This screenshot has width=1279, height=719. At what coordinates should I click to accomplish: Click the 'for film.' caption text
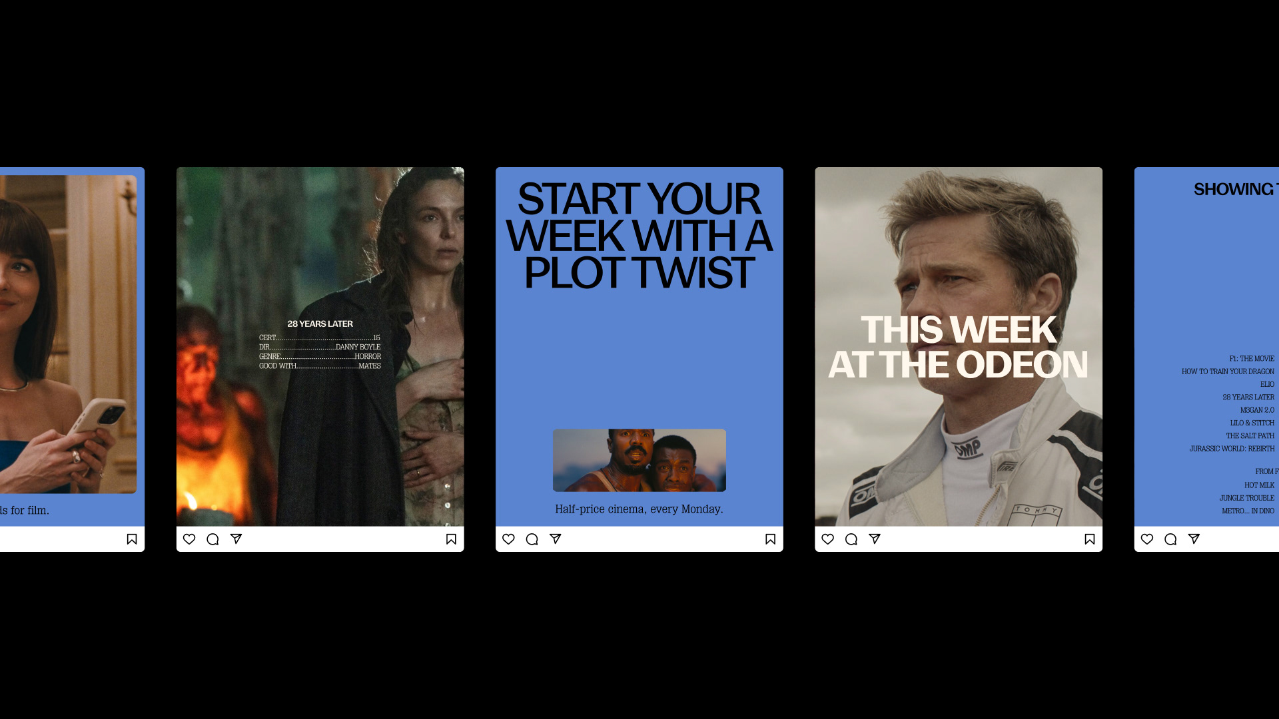point(29,511)
